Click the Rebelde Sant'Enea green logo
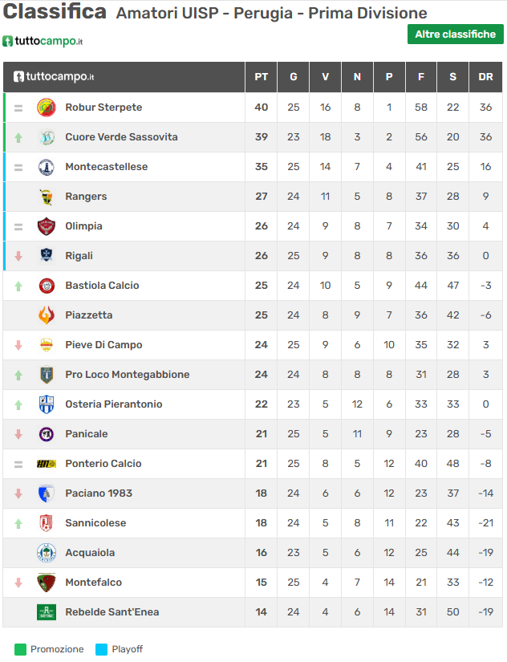The image size is (507, 662). [47, 612]
